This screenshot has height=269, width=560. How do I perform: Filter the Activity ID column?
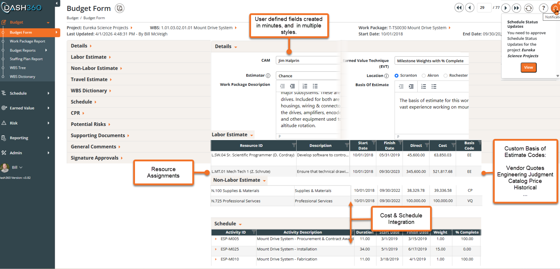point(253,232)
